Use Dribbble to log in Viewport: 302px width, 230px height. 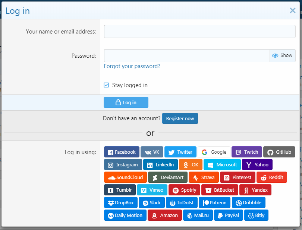[249, 203]
